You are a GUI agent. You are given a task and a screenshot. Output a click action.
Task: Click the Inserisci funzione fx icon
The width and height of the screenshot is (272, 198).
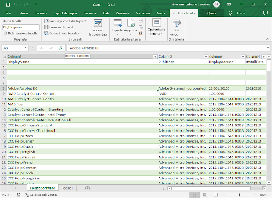tap(61, 48)
